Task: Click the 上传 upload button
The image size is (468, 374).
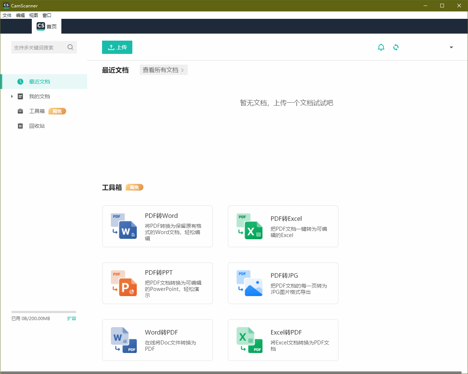Action: tap(117, 47)
